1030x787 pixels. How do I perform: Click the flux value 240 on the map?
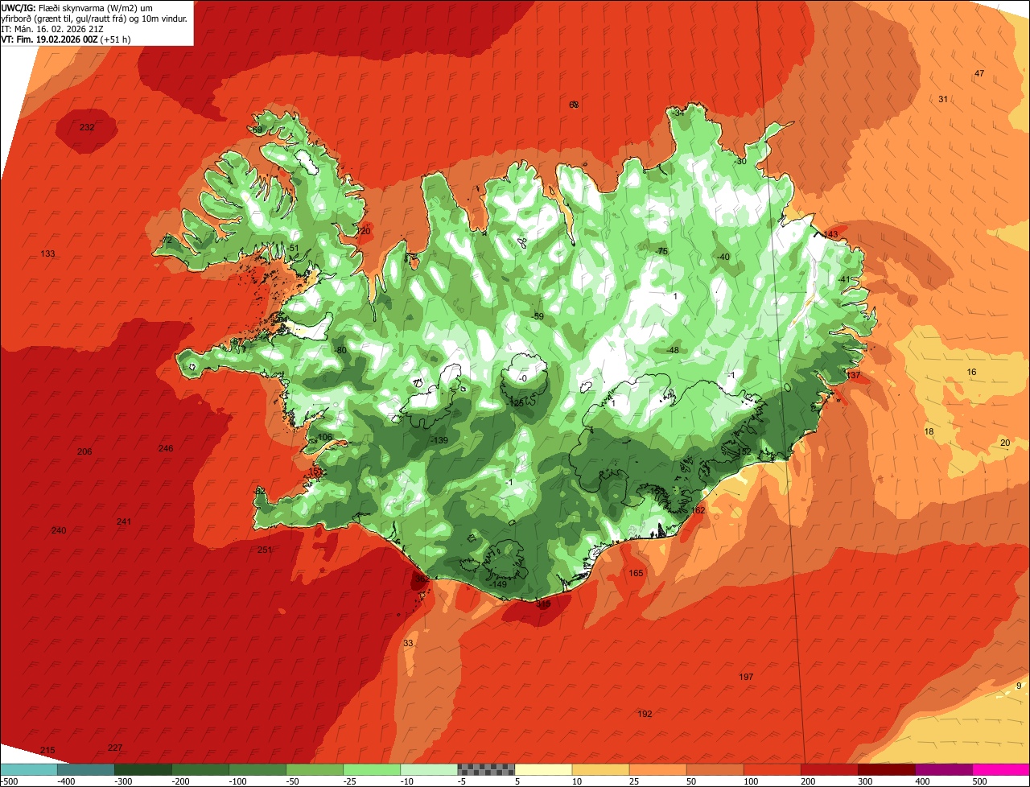(x=58, y=531)
